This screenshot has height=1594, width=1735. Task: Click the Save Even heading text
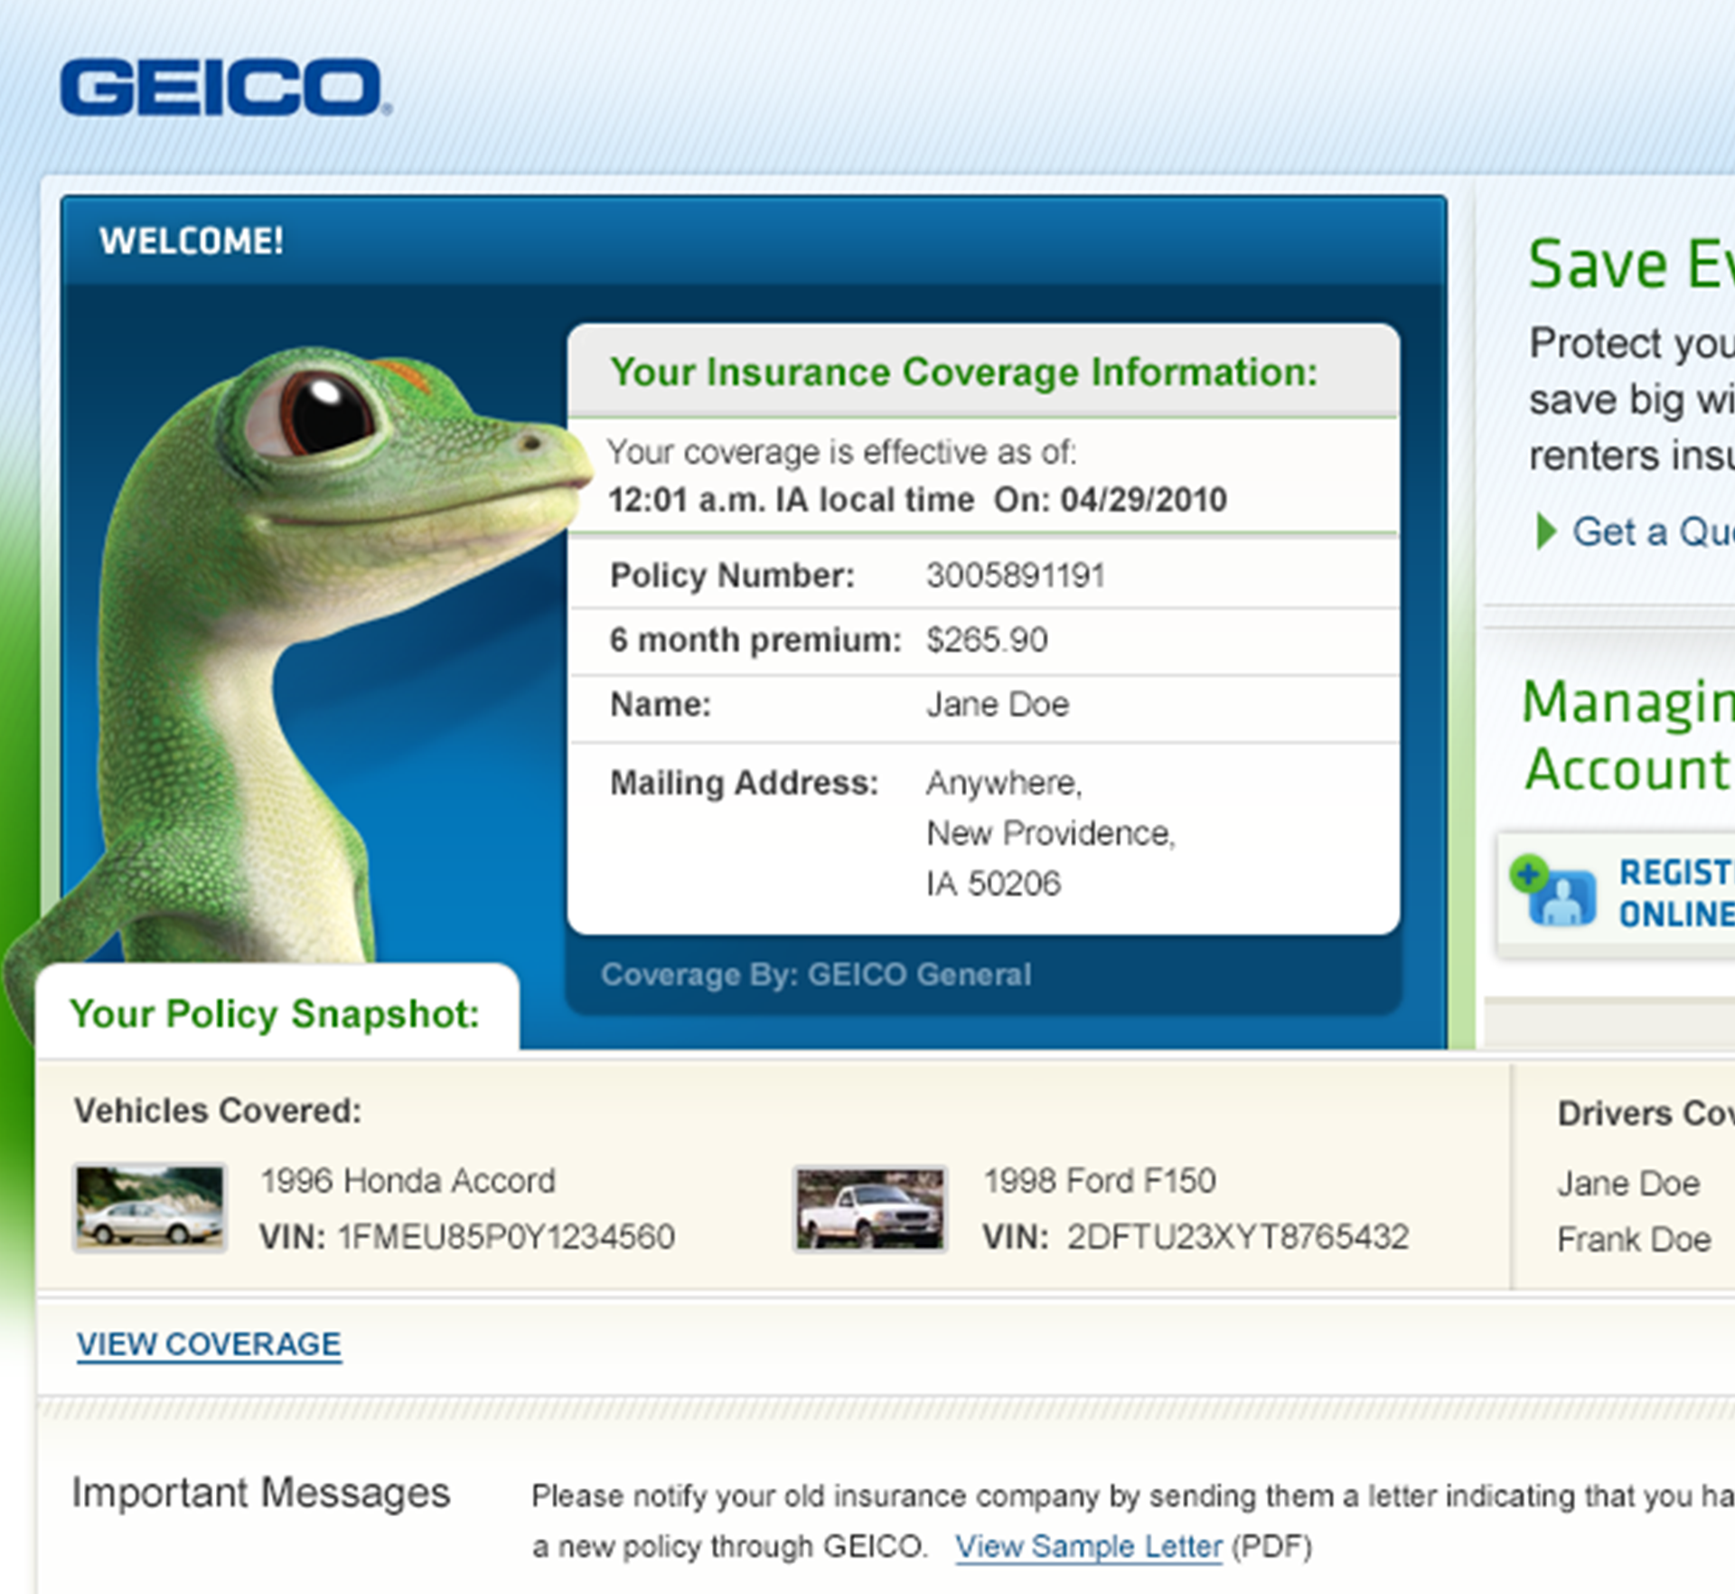click(1627, 264)
